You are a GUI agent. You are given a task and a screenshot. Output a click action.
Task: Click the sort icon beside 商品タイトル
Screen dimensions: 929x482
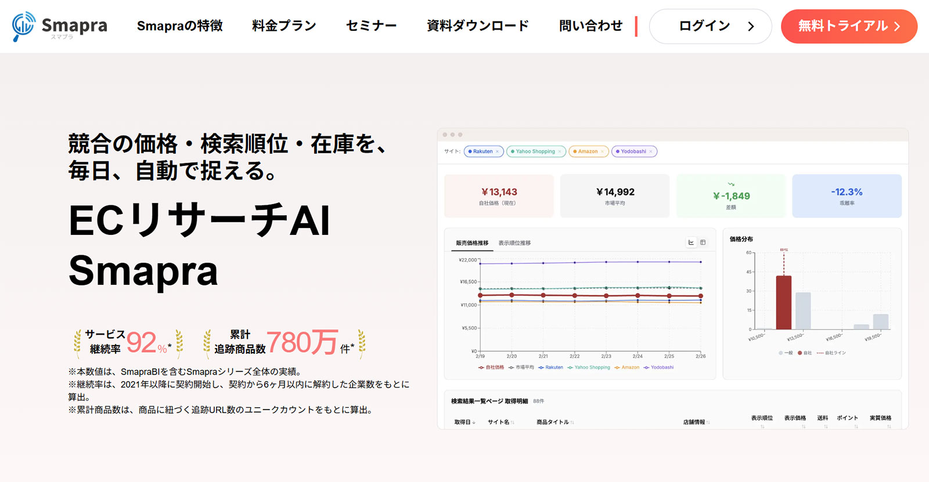tap(572, 422)
